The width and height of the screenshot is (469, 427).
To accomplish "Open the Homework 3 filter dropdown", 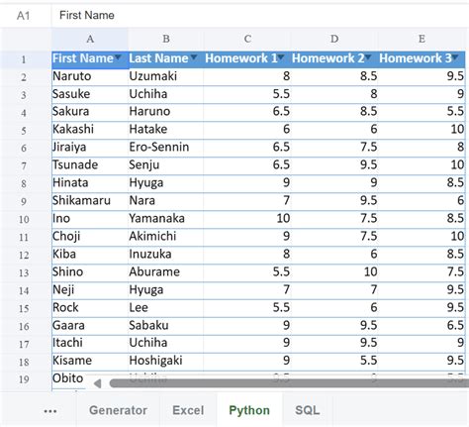I will point(455,57).
